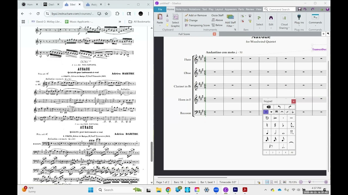Select the quarter note on the Keypad
Screen dimensions: 348x195
point(267,132)
